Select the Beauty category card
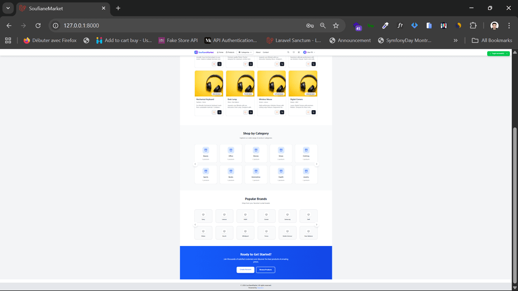The height and width of the screenshot is (291, 518). tap(206, 154)
